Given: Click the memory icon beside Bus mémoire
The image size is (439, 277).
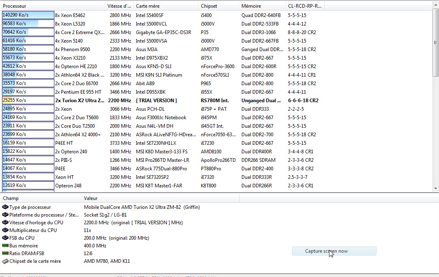Looking at the screenshot, I should 5,246.
